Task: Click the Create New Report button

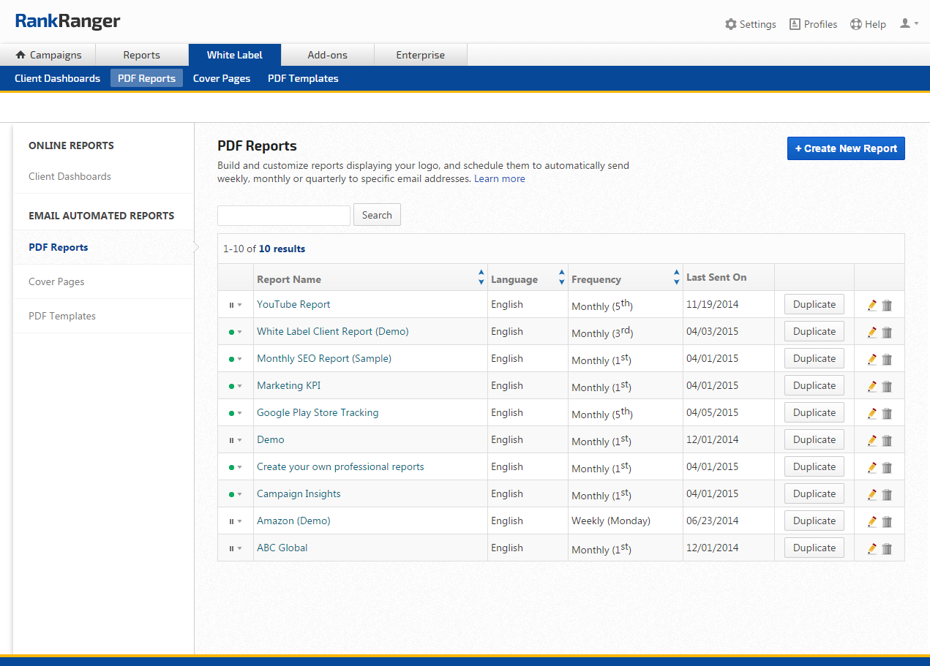Action: [845, 148]
